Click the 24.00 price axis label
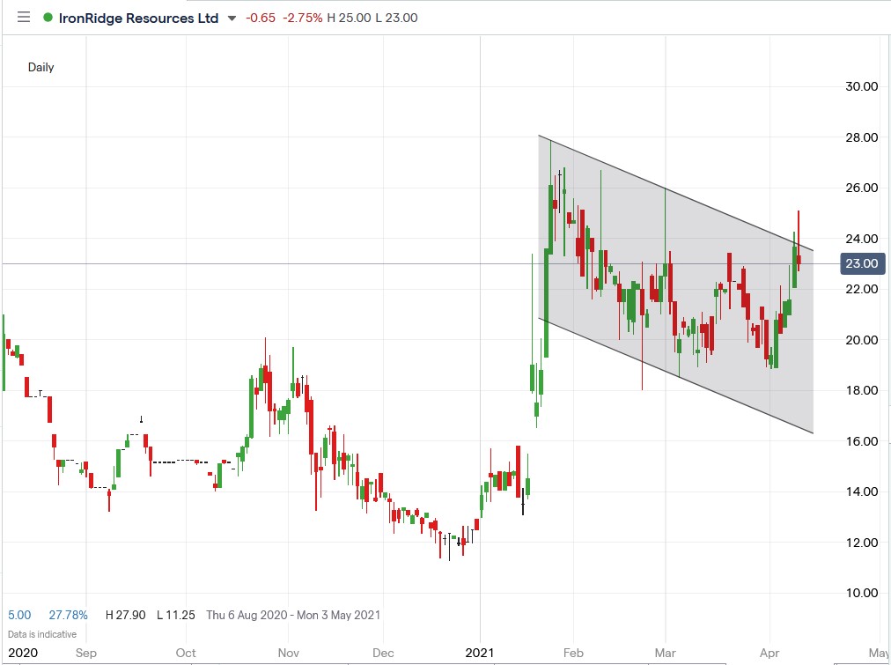 (861, 239)
